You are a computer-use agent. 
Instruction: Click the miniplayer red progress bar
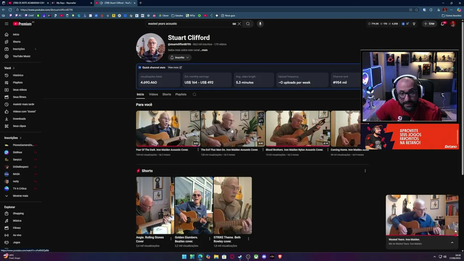422,235
